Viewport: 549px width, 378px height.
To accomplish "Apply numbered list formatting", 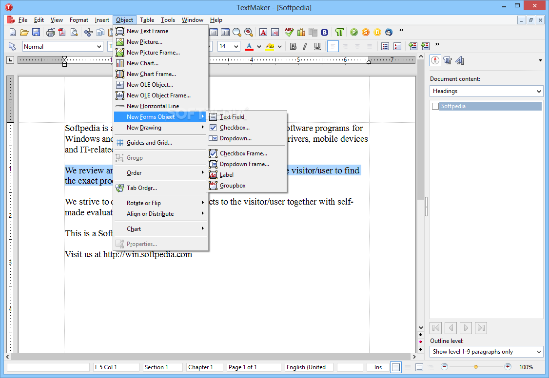I will [397, 46].
